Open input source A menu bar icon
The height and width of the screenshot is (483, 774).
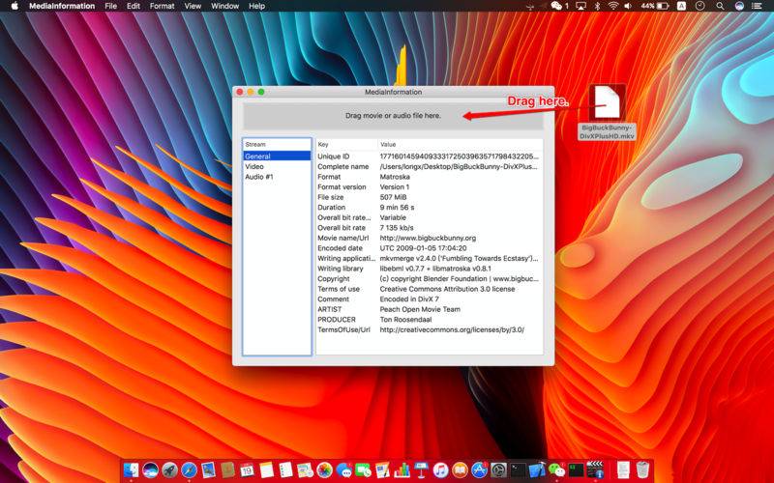click(x=681, y=6)
